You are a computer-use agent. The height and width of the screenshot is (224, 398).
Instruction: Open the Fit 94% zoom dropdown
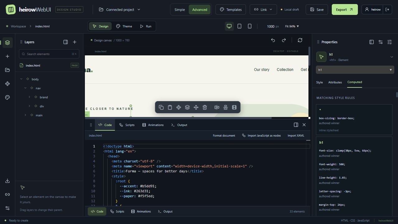[292, 26]
